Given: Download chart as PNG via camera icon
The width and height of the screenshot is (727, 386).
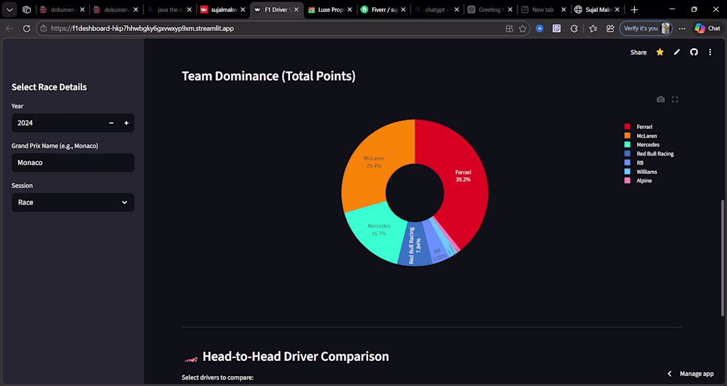Looking at the screenshot, I should [x=661, y=99].
